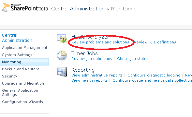Click the SharePoint 2010 logo icon
The image size is (192, 117).
point(6,7)
